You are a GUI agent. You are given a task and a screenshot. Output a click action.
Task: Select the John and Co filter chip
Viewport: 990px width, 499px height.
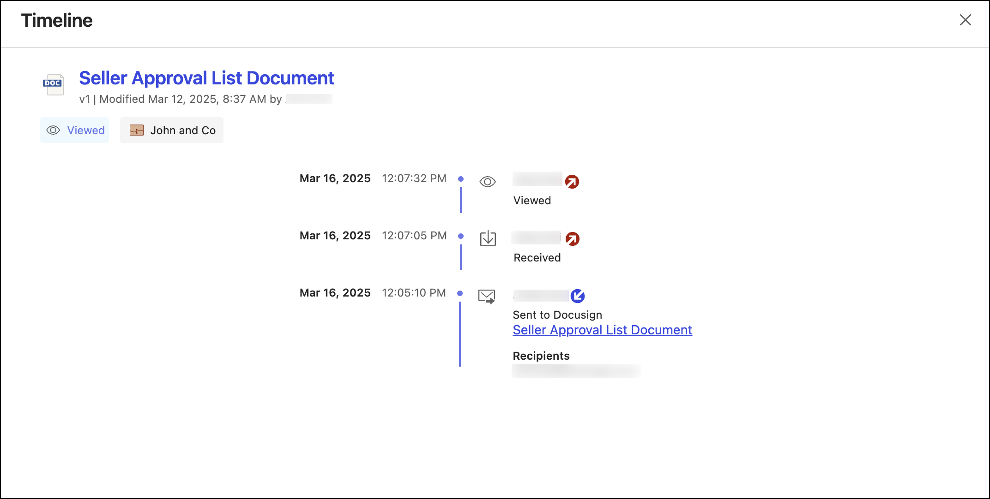click(172, 130)
